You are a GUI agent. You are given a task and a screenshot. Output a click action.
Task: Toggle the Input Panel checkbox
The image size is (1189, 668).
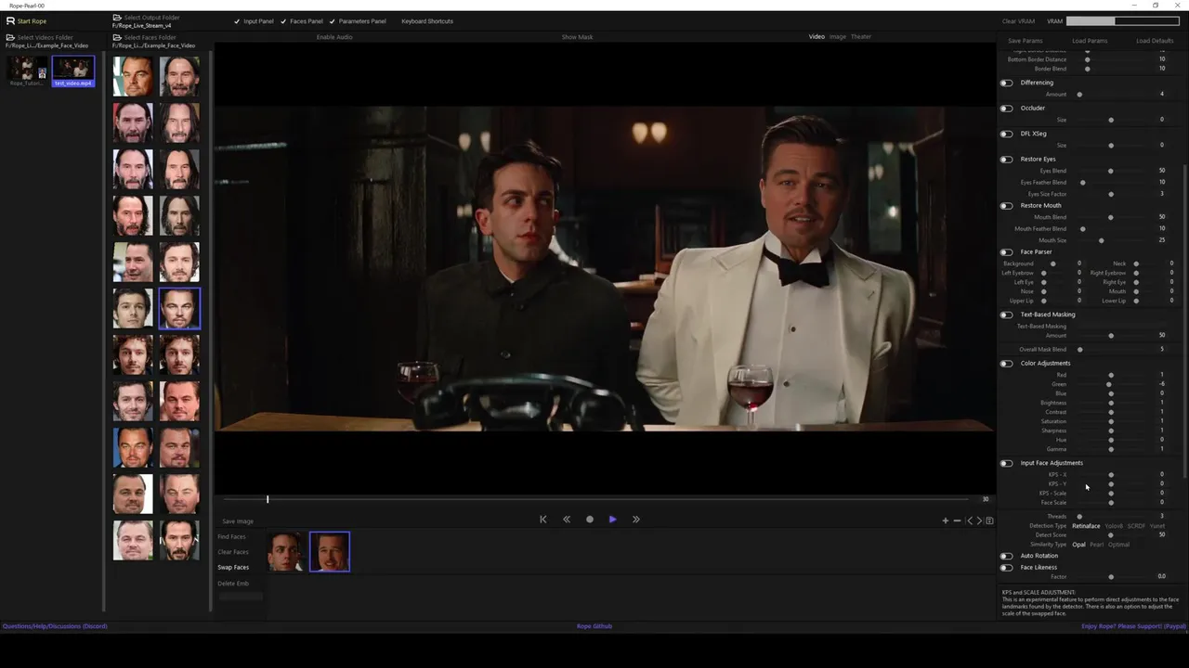237,21
